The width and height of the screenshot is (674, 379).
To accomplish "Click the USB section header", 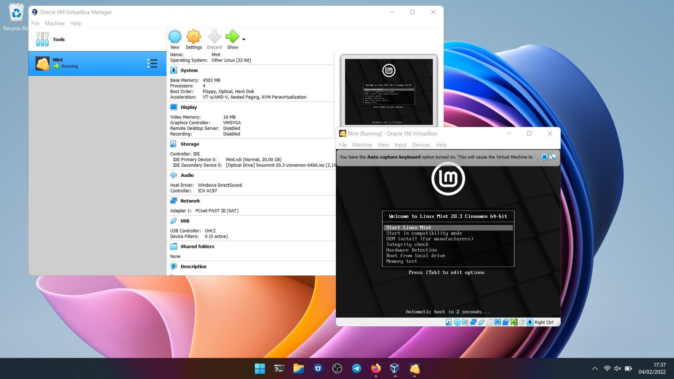I will [185, 221].
